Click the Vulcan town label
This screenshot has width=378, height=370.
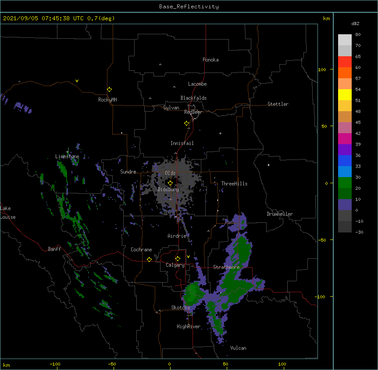(238, 348)
